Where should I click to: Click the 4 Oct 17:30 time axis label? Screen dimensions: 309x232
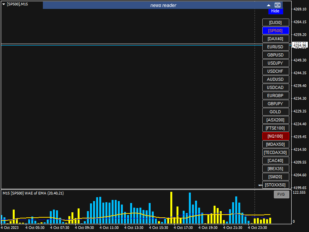click(x=183, y=227)
